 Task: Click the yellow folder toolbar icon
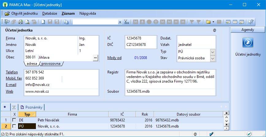click(208, 22)
